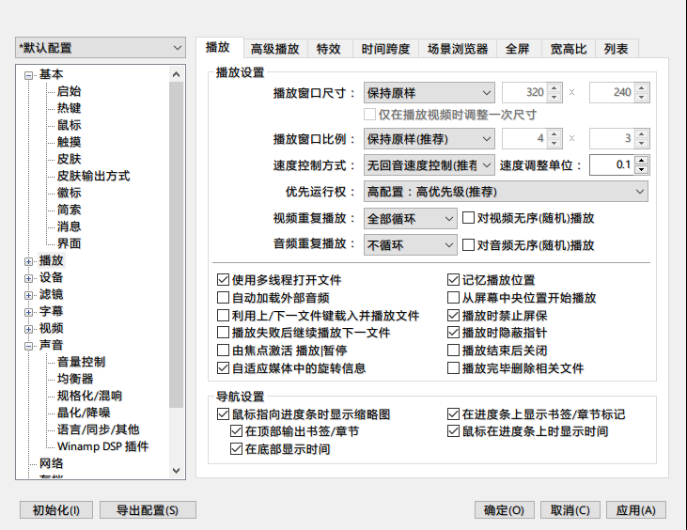Decrease the 速度调整单位 spinner value

pos(641,170)
